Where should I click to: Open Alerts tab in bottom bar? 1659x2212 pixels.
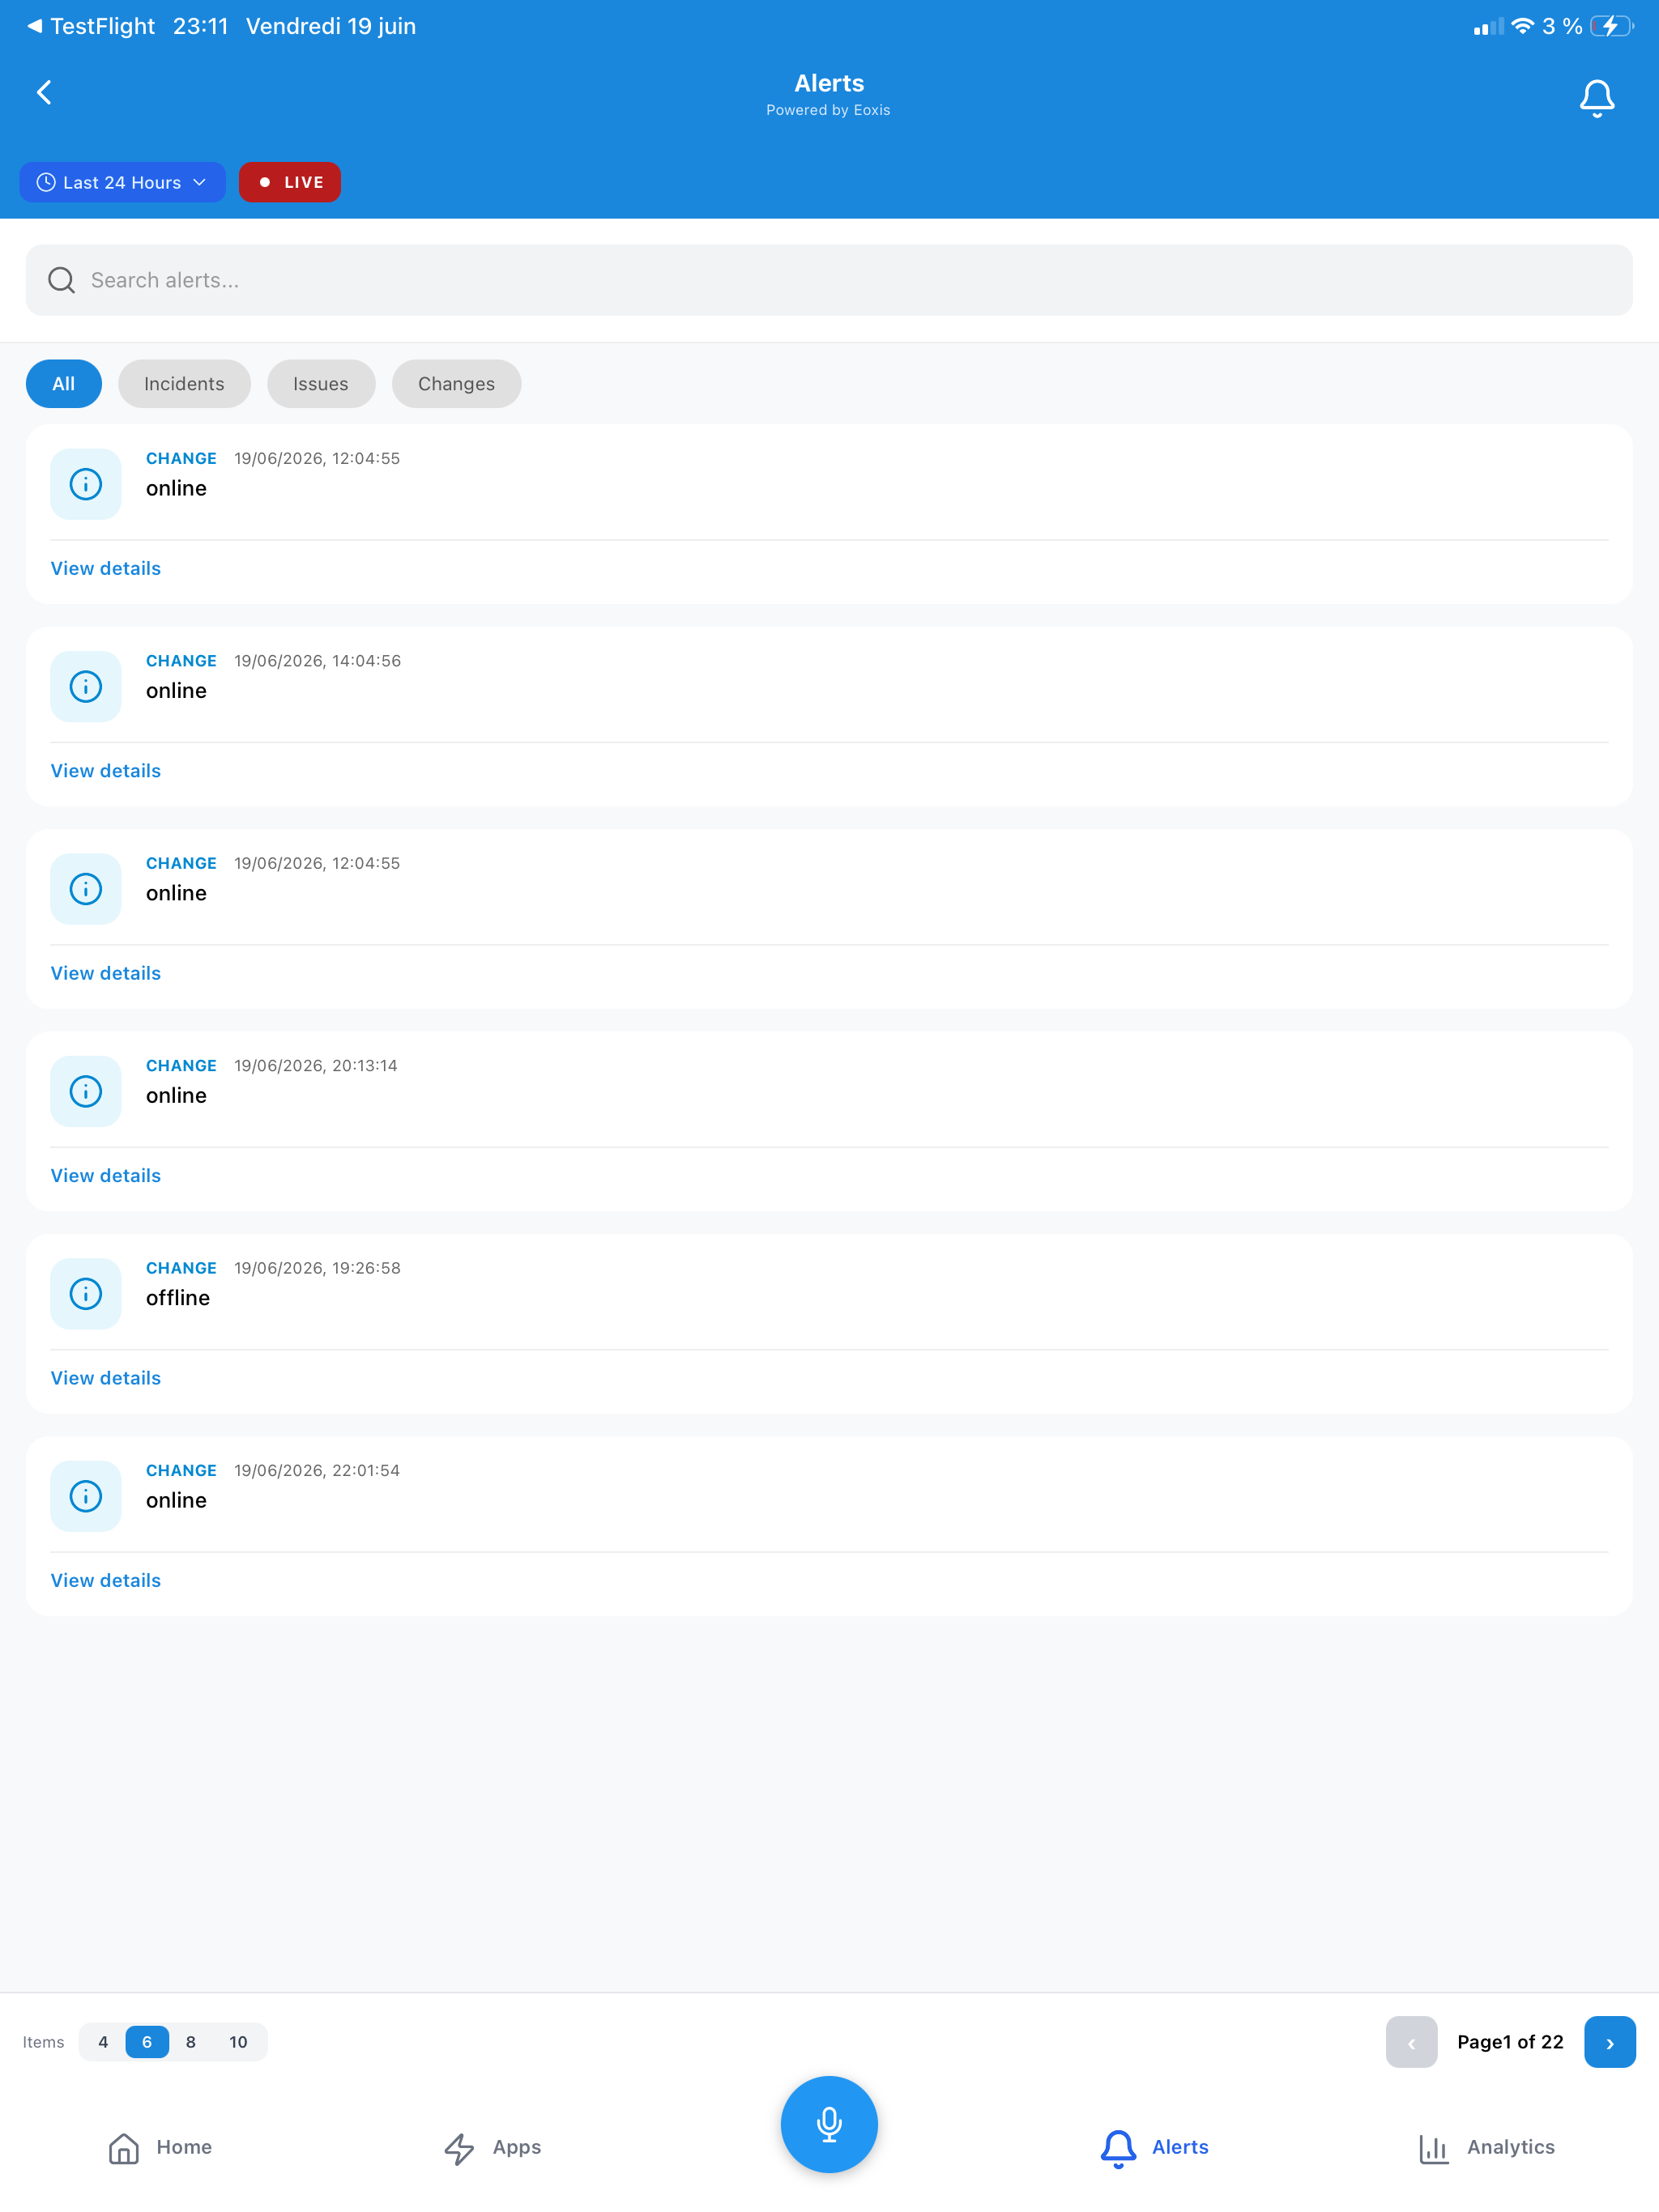pos(1154,2147)
